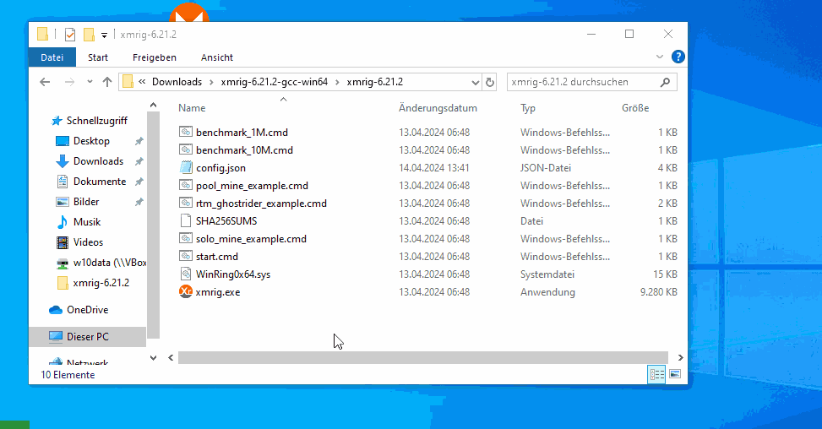Screen dimensions: 822x429
Task: Unpin Dokumente from quick access
Action: 139,182
